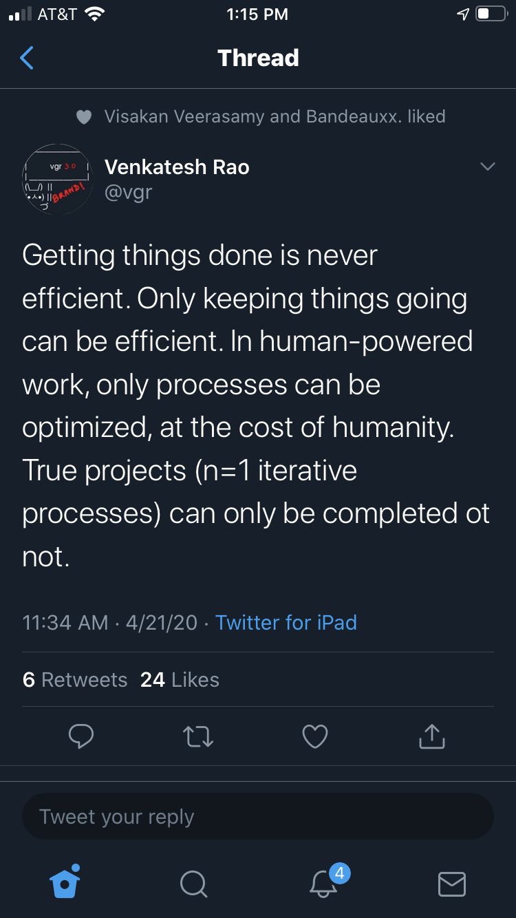Tap the liked-by heart context icon
This screenshot has height=918, width=516.
(84, 117)
